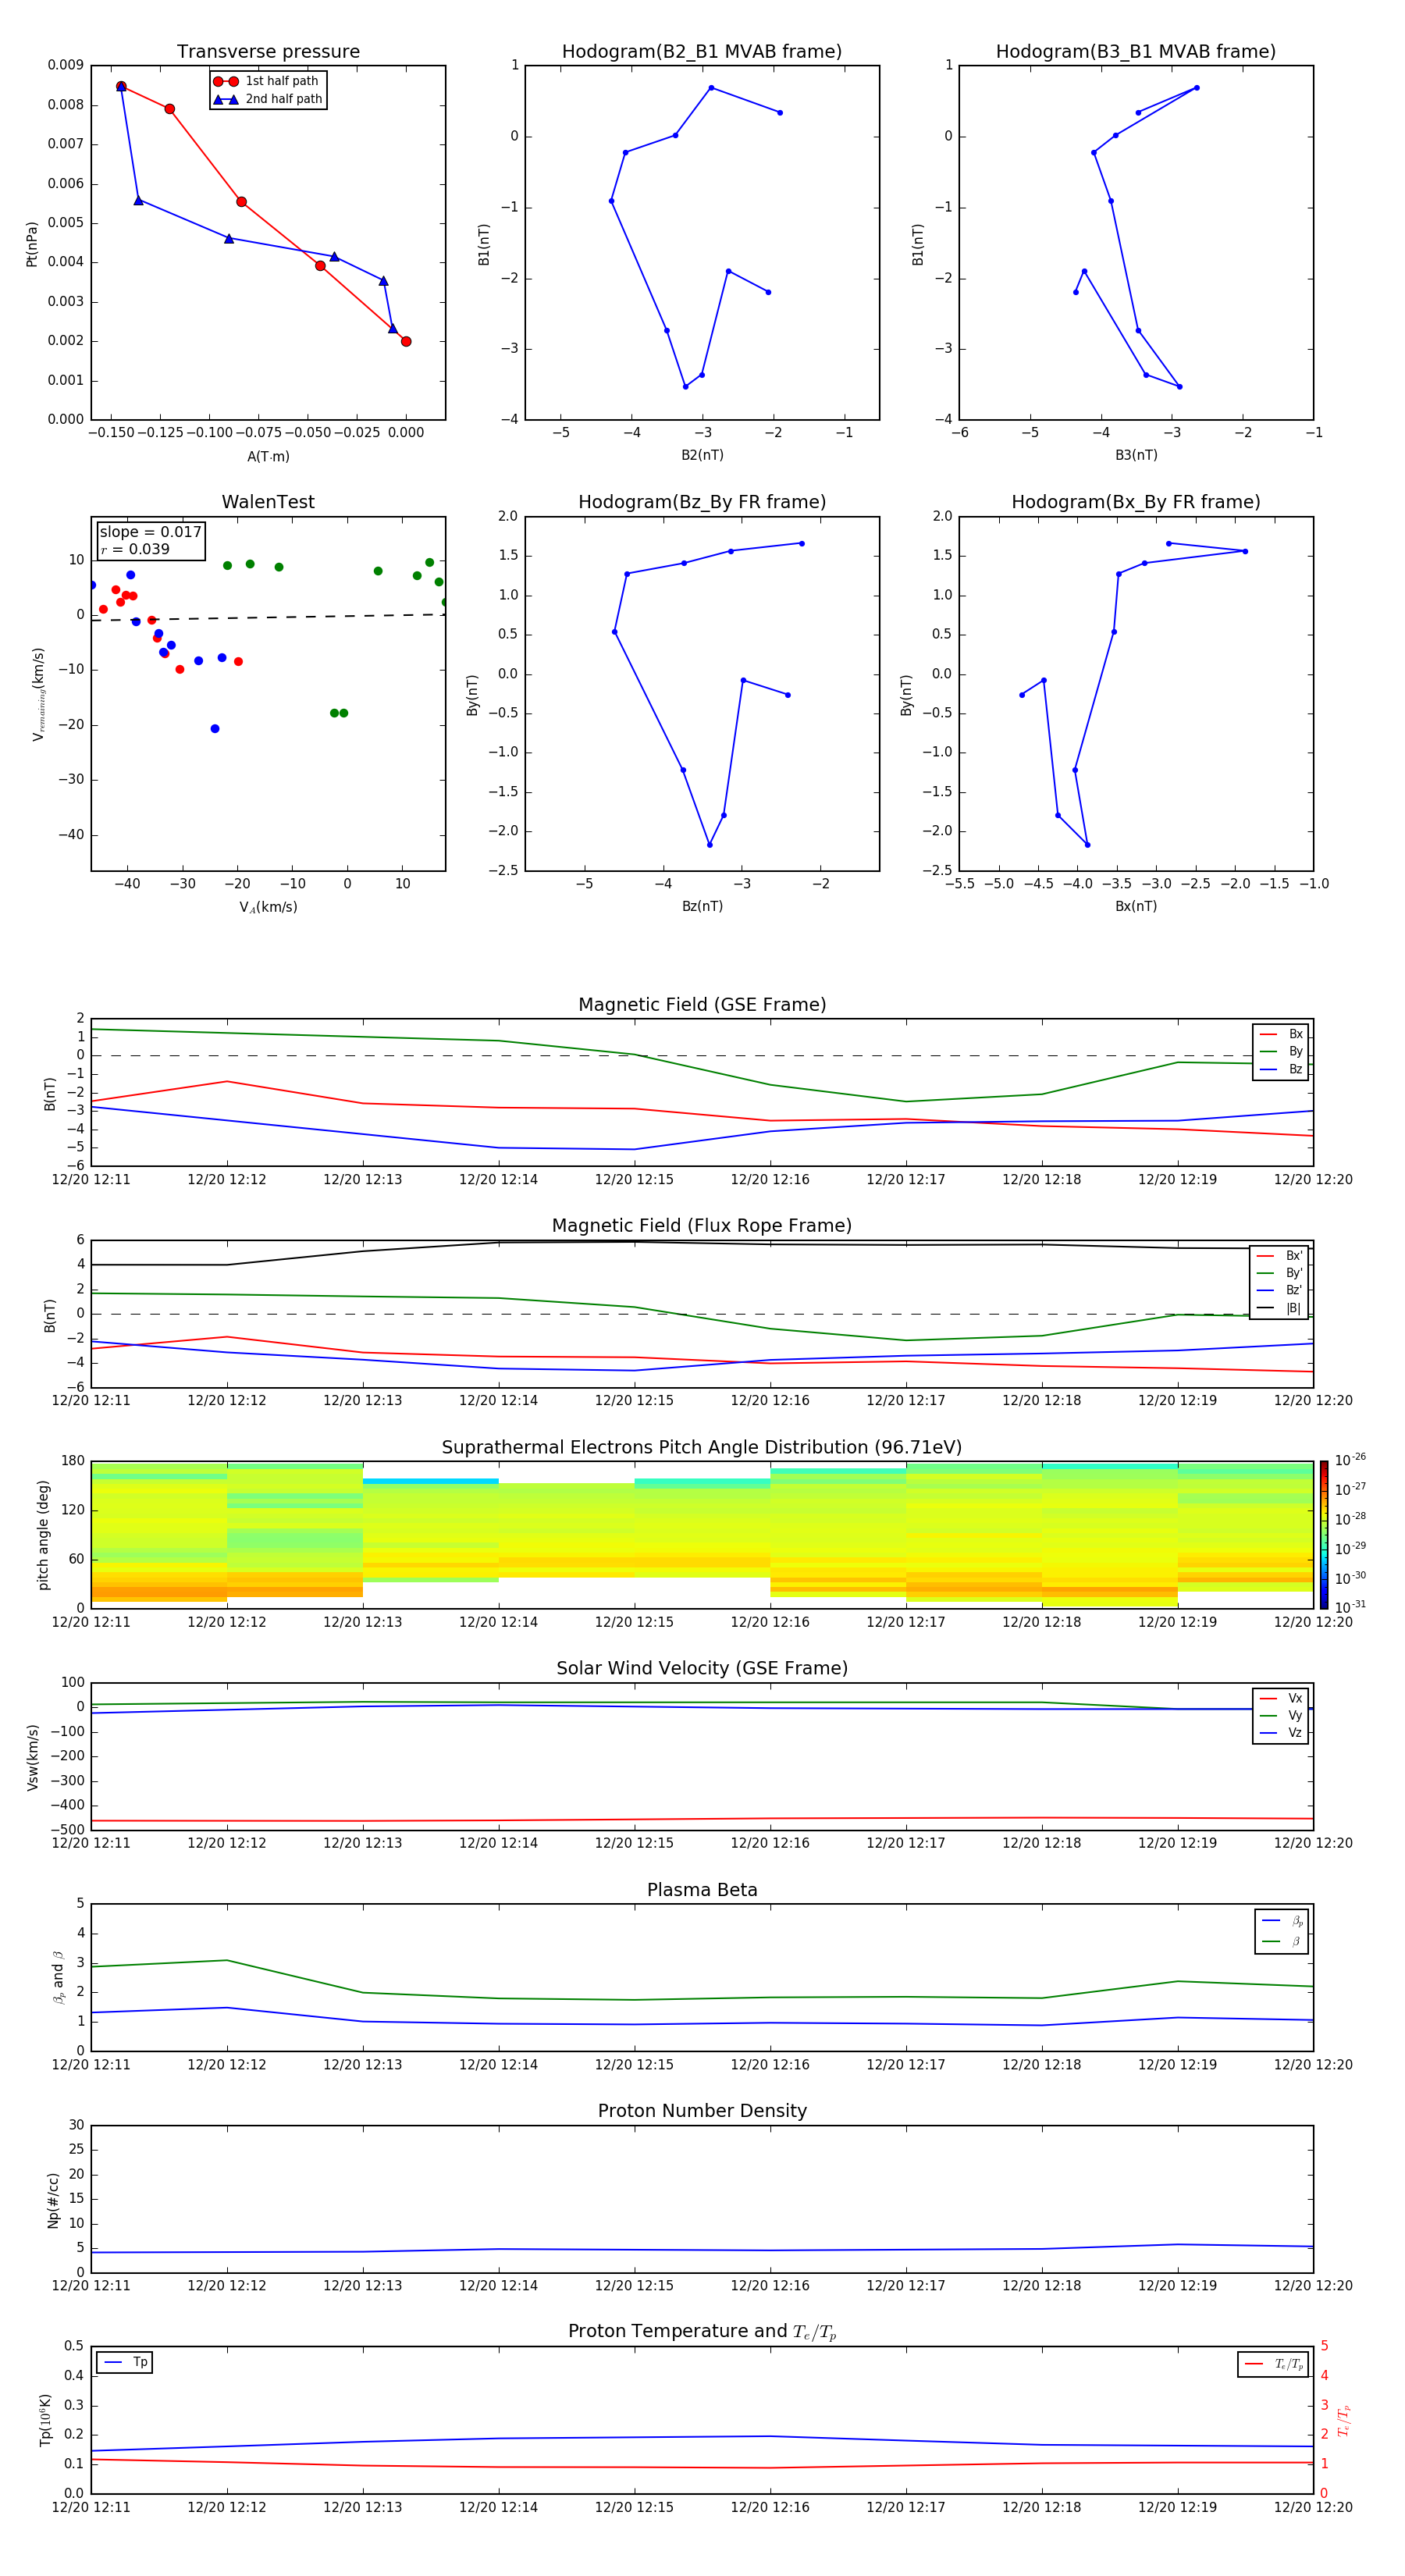Click the 'Hodogram(B3_B1 MVAB frame)' title

[1136, 52]
